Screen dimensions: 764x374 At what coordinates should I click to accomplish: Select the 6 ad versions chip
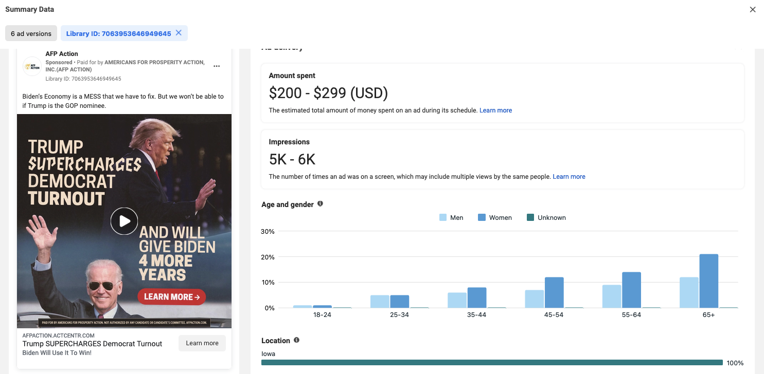coord(31,33)
